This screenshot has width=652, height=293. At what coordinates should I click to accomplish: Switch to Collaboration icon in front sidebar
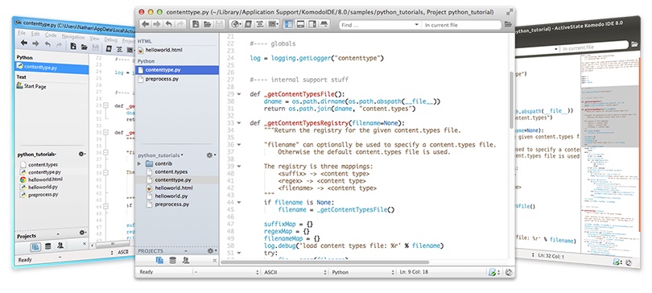point(186,260)
